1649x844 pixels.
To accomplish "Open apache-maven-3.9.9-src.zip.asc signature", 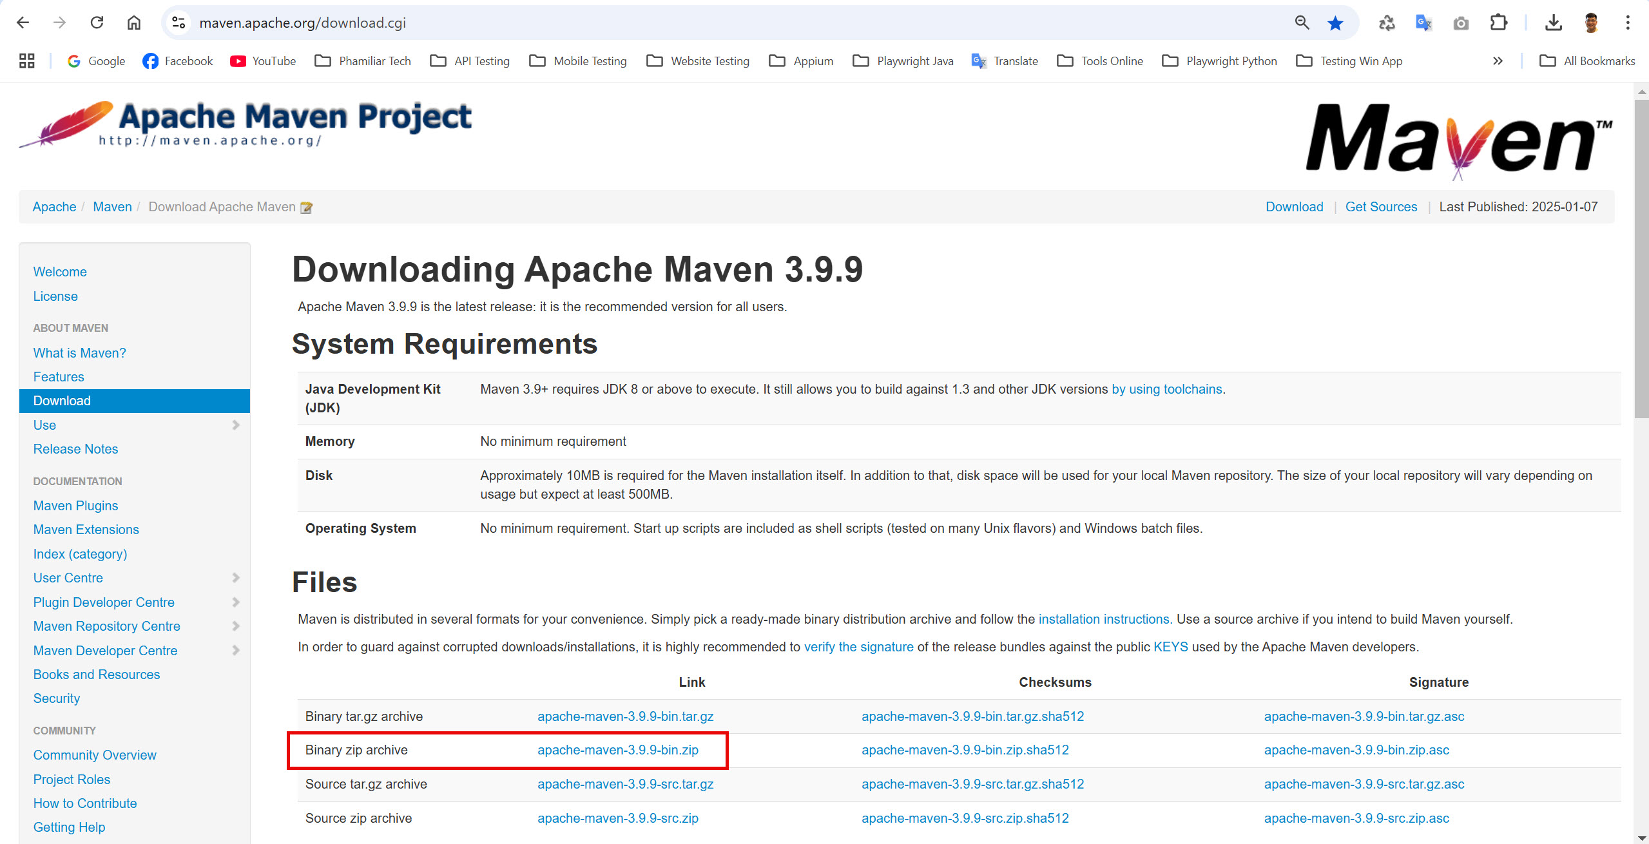I will [x=1356, y=818].
